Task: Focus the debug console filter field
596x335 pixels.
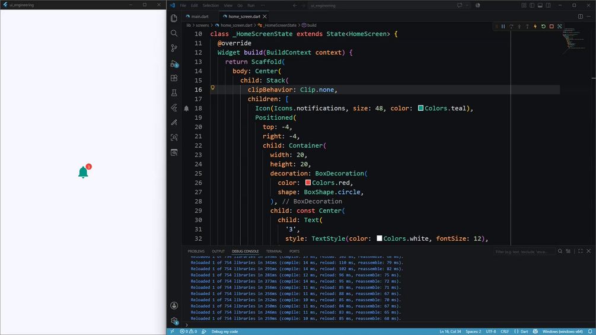Action: click(524, 251)
